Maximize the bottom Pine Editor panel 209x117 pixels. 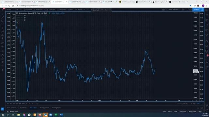coord(201,108)
